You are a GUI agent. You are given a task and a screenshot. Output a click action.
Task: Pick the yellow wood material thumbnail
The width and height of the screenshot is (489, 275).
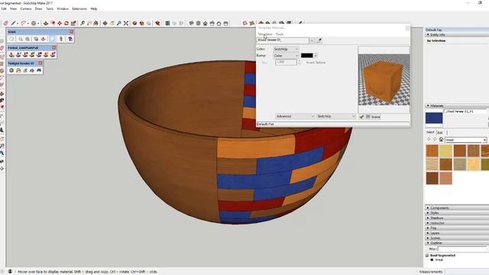click(446, 150)
